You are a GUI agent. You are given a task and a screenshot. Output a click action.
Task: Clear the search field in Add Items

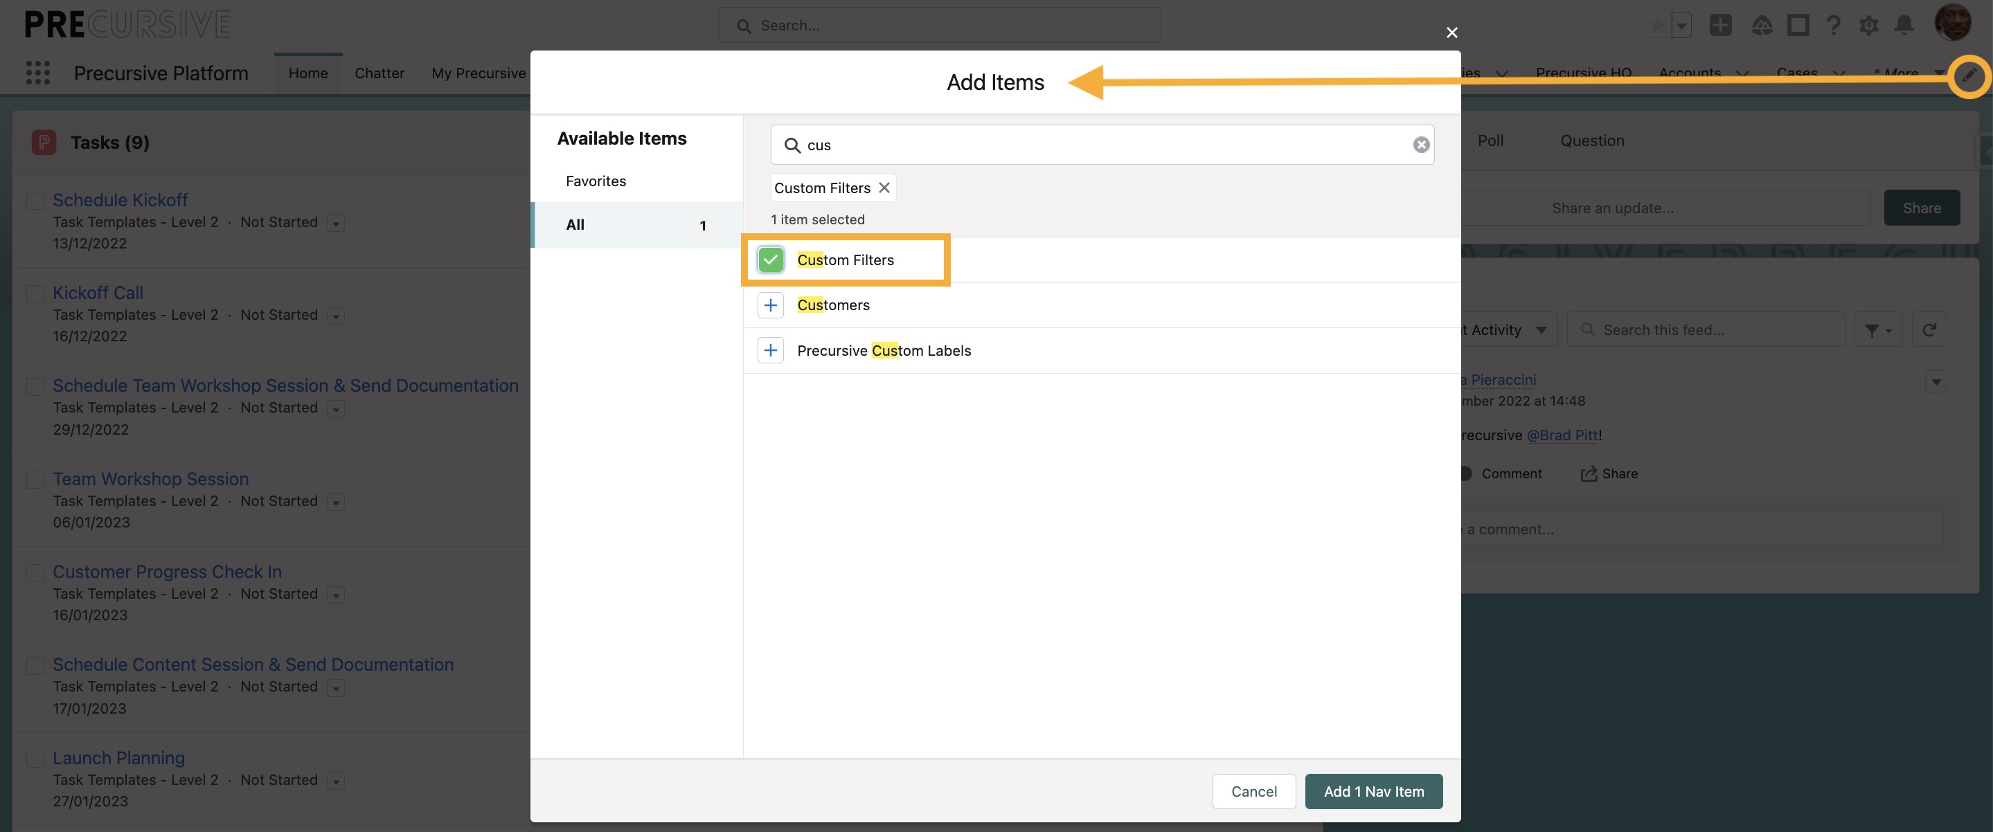(1420, 145)
